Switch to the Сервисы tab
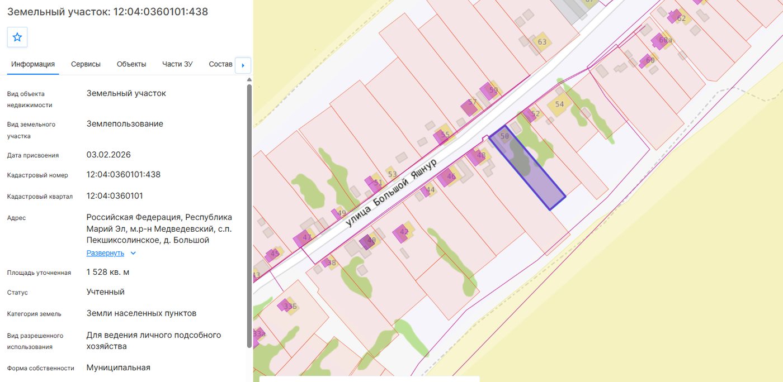The height and width of the screenshot is (382, 783). (x=86, y=64)
